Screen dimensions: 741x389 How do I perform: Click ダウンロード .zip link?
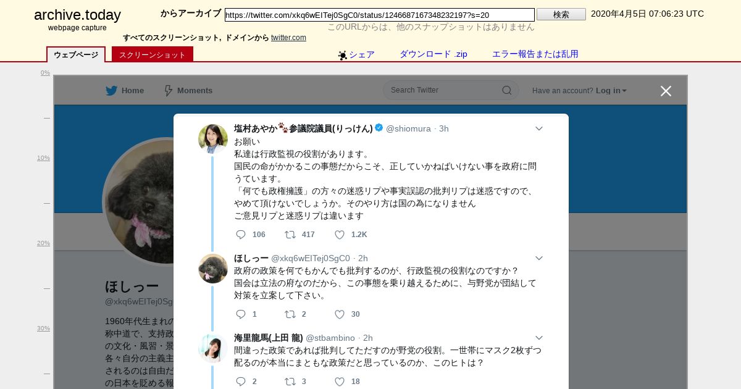tap(433, 54)
